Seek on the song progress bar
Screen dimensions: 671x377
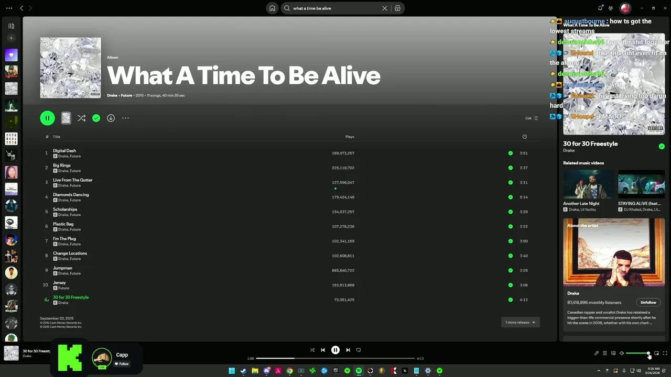click(x=335, y=359)
